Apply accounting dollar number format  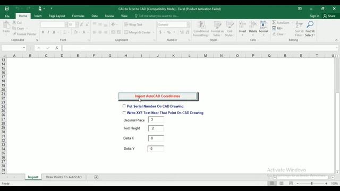click(160, 32)
